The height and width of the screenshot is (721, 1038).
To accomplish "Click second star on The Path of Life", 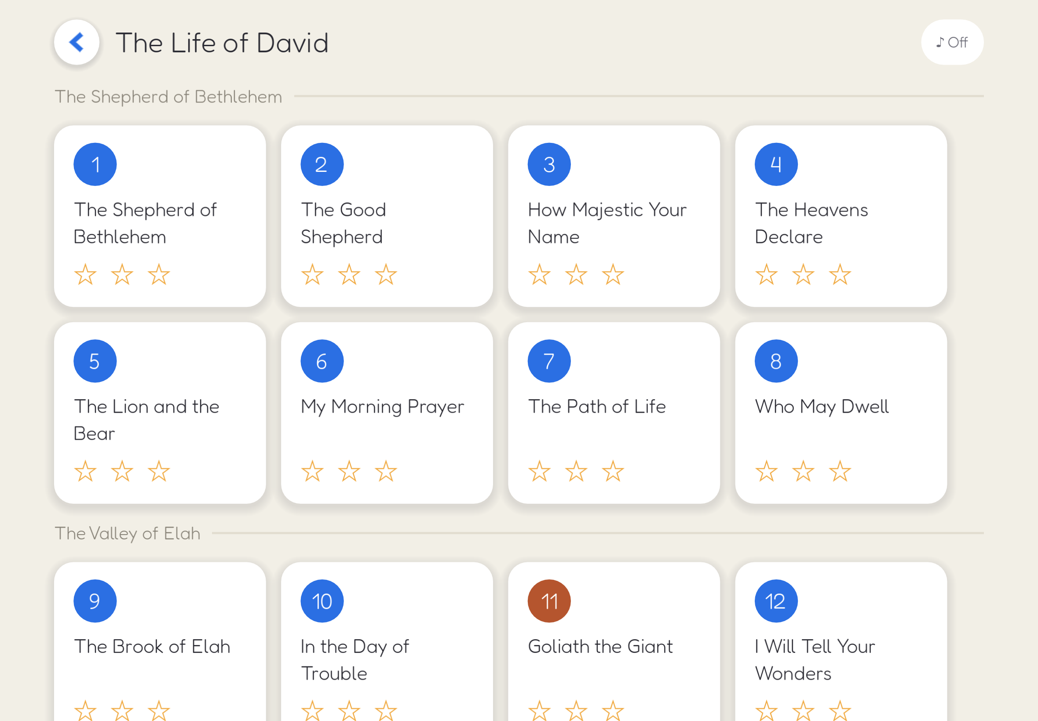I will [576, 471].
